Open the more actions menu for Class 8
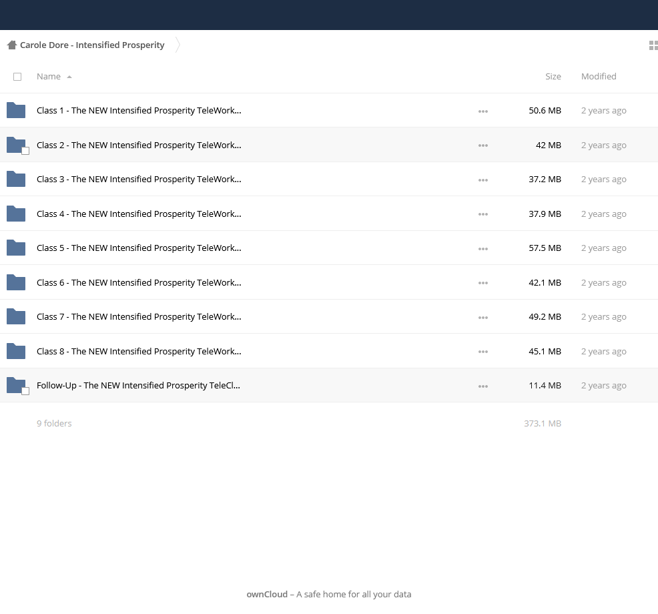The height and width of the screenshot is (614, 658). (483, 352)
